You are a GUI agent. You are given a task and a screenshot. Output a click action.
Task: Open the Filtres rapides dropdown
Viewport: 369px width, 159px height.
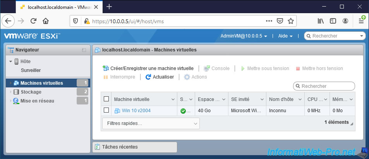[151, 123]
